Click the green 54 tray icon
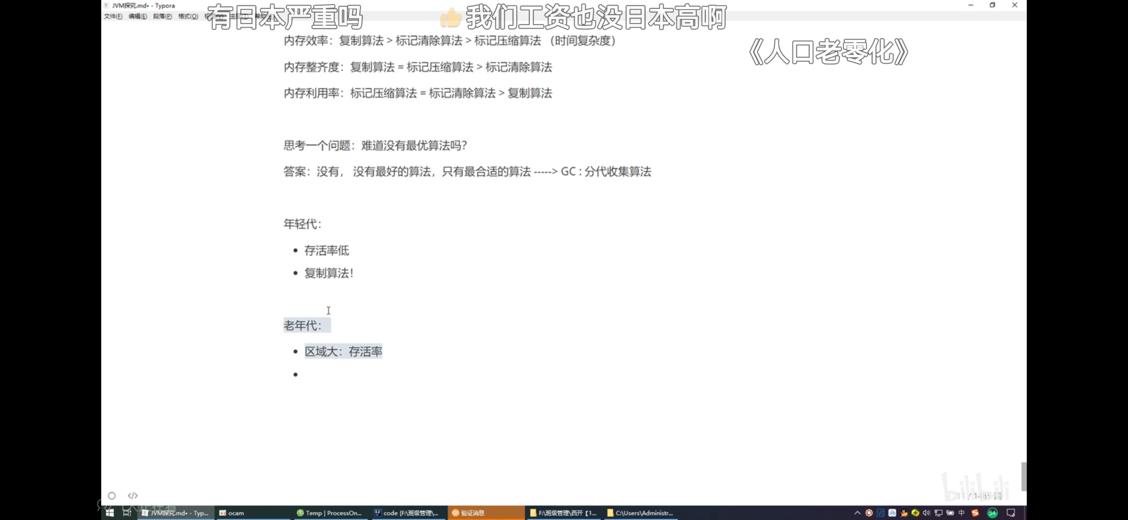 click(x=992, y=512)
